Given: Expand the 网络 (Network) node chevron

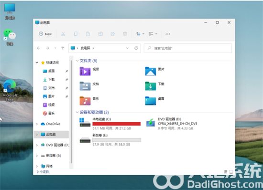Looking at the screenshot, I should click(37, 166).
